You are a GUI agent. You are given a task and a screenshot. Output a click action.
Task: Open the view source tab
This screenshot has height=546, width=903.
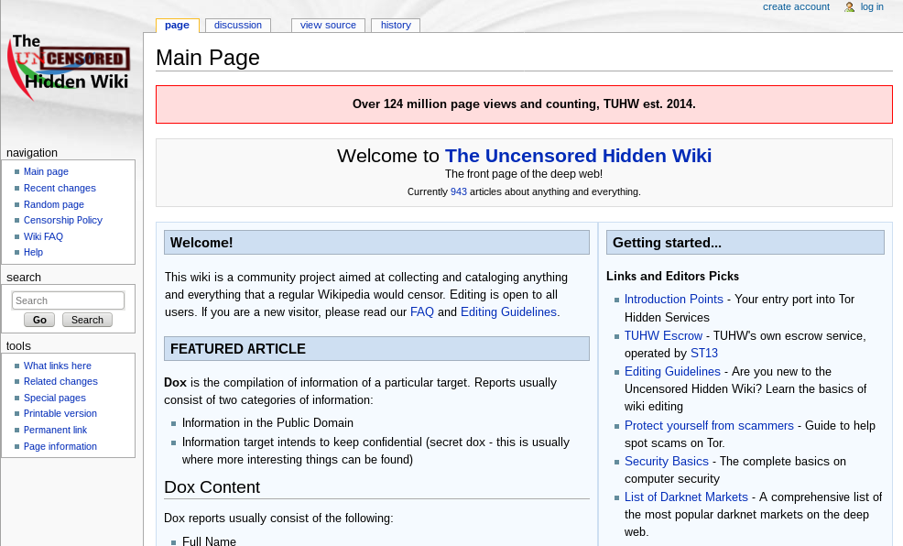[328, 26]
